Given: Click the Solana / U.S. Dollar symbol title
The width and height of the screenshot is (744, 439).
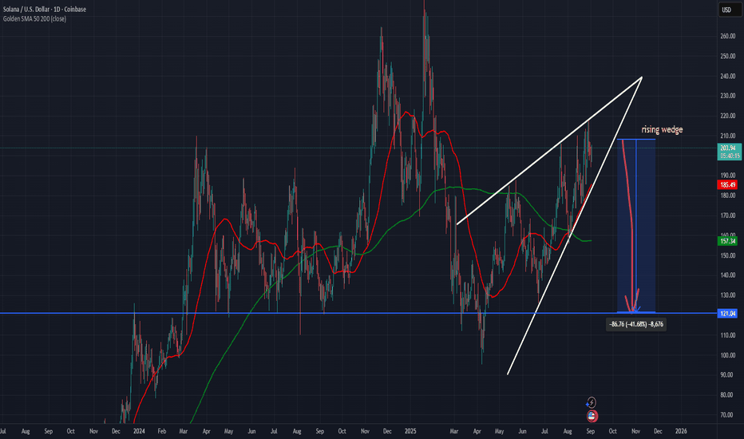Looking at the screenshot, I should 45,10.
